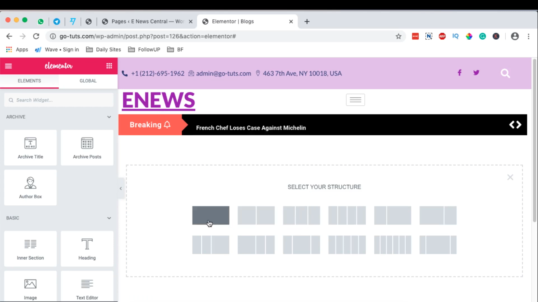Hide the Elementor panel with arrow
This screenshot has width=538, height=302.
pyautogui.click(x=121, y=188)
